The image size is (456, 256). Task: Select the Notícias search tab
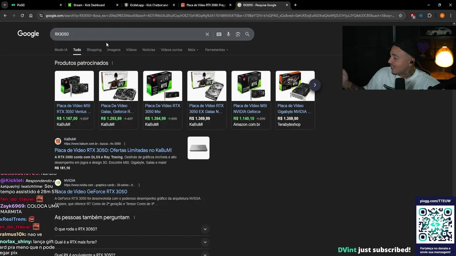coord(149,50)
